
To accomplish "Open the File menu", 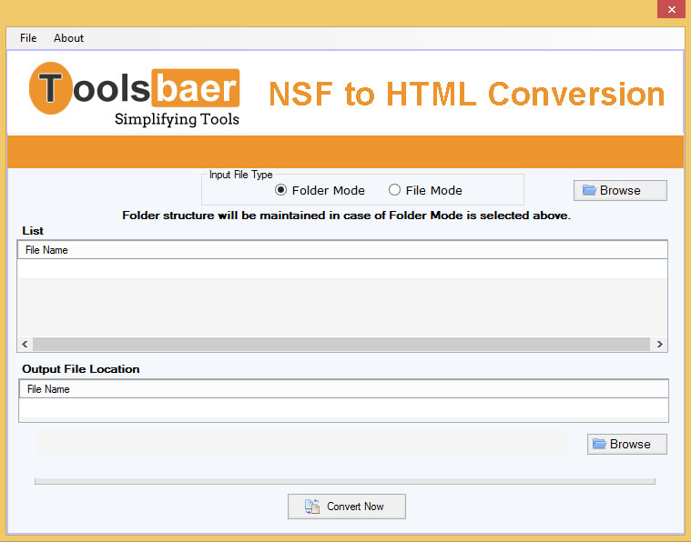I will pos(28,38).
